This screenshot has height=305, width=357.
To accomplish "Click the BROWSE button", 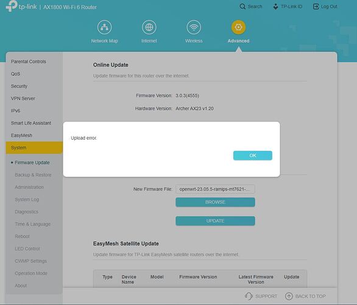I will 215,202.
